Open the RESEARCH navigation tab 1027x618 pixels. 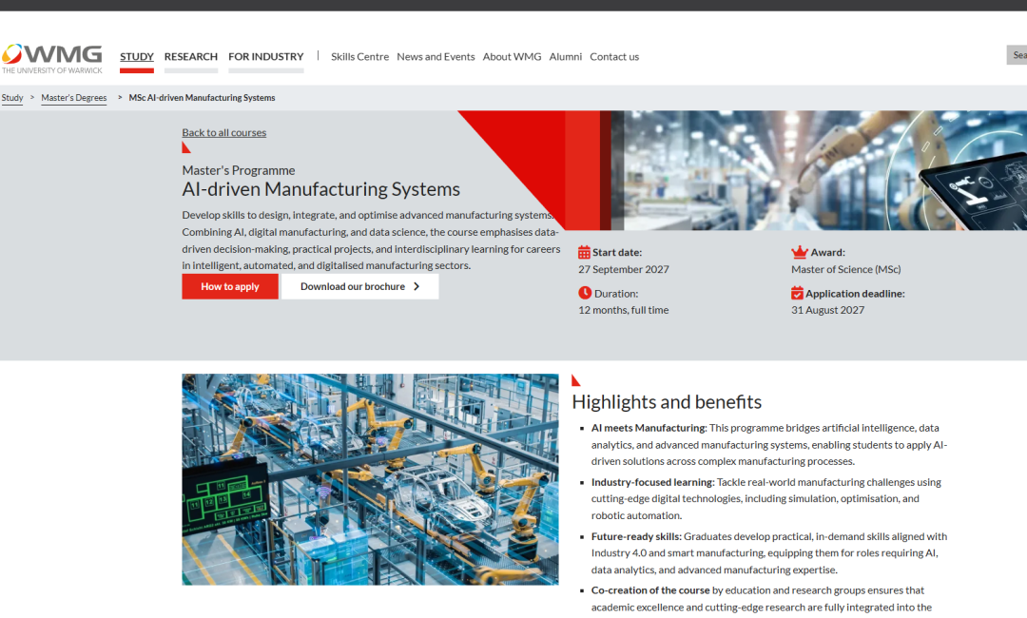tap(190, 56)
